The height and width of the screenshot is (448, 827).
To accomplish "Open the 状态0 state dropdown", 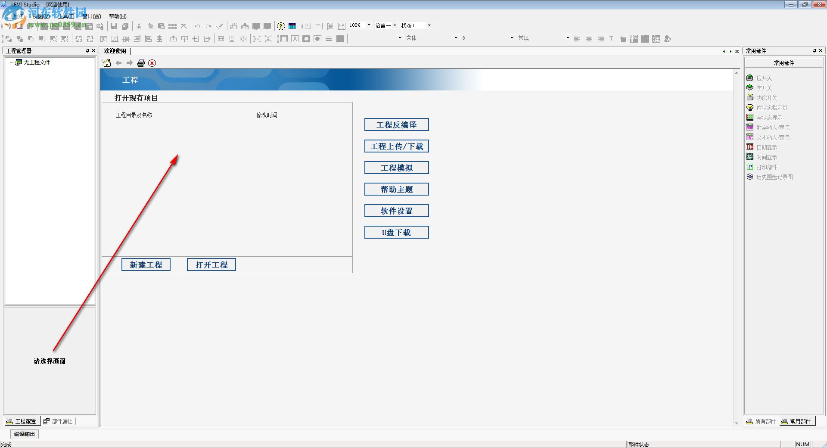I will (429, 25).
